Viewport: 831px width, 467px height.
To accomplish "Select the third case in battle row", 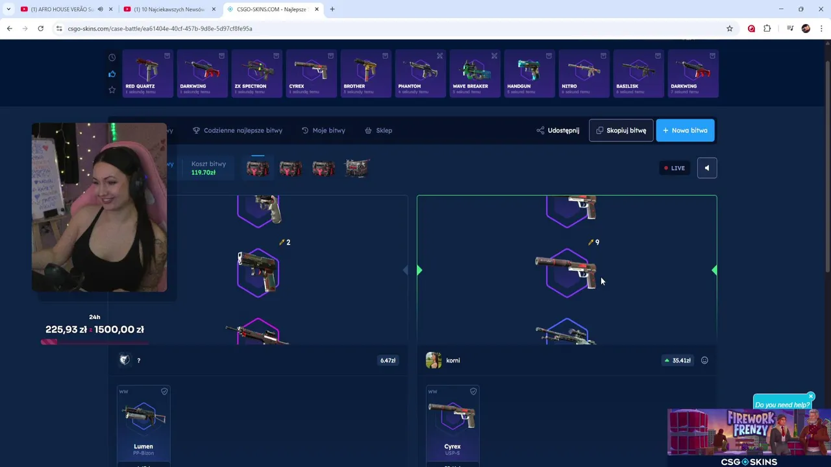I will 323,169.
